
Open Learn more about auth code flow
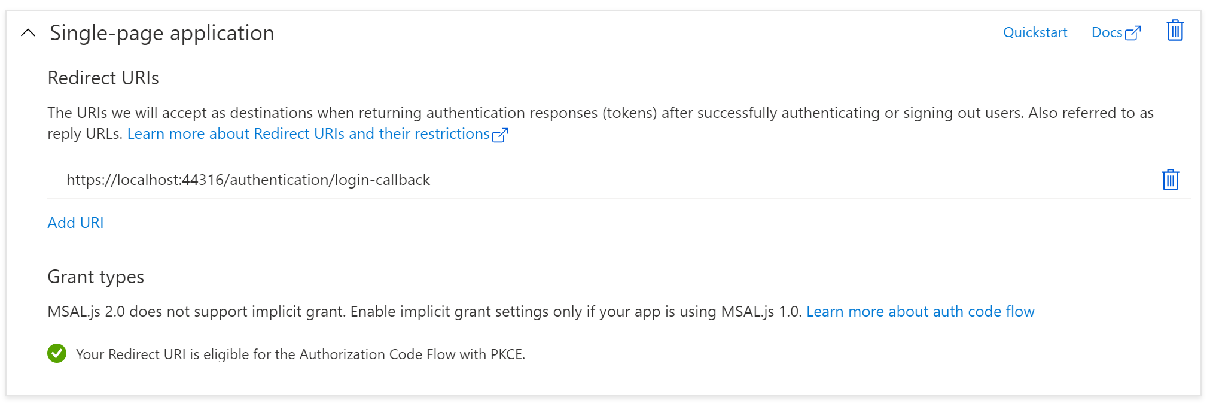pos(921,311)
